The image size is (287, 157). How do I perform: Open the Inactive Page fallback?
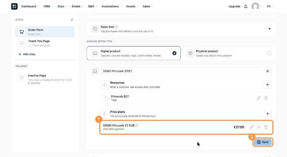coord(45,79)
